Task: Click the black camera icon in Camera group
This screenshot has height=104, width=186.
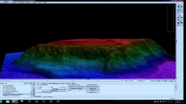Action: point(178,6)
